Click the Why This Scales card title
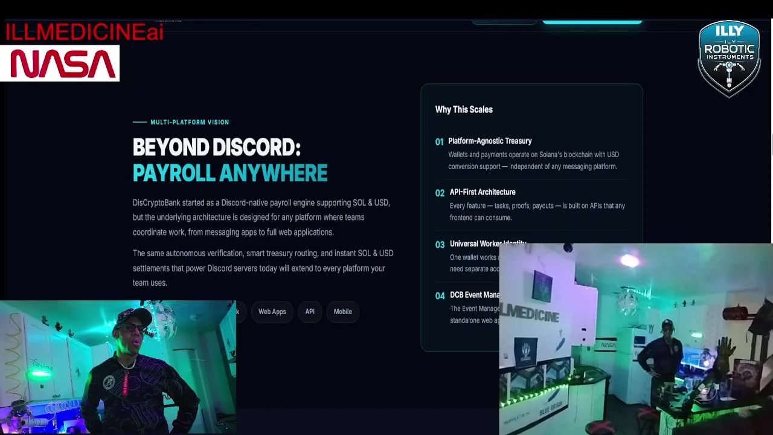The image size is (773, 435). coord(464,109)
